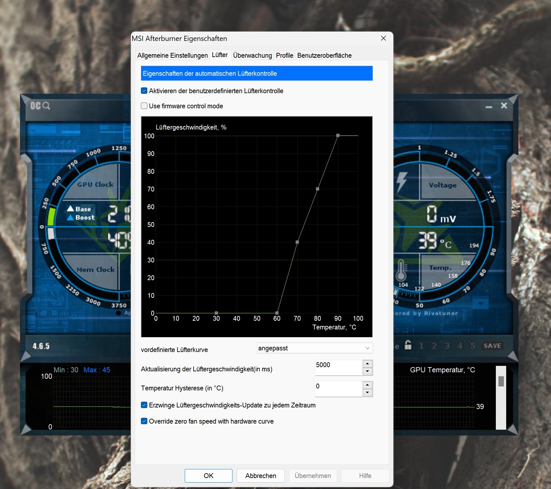
Task: Click the Base clock triangle indicator
Action: click(71, 209)
